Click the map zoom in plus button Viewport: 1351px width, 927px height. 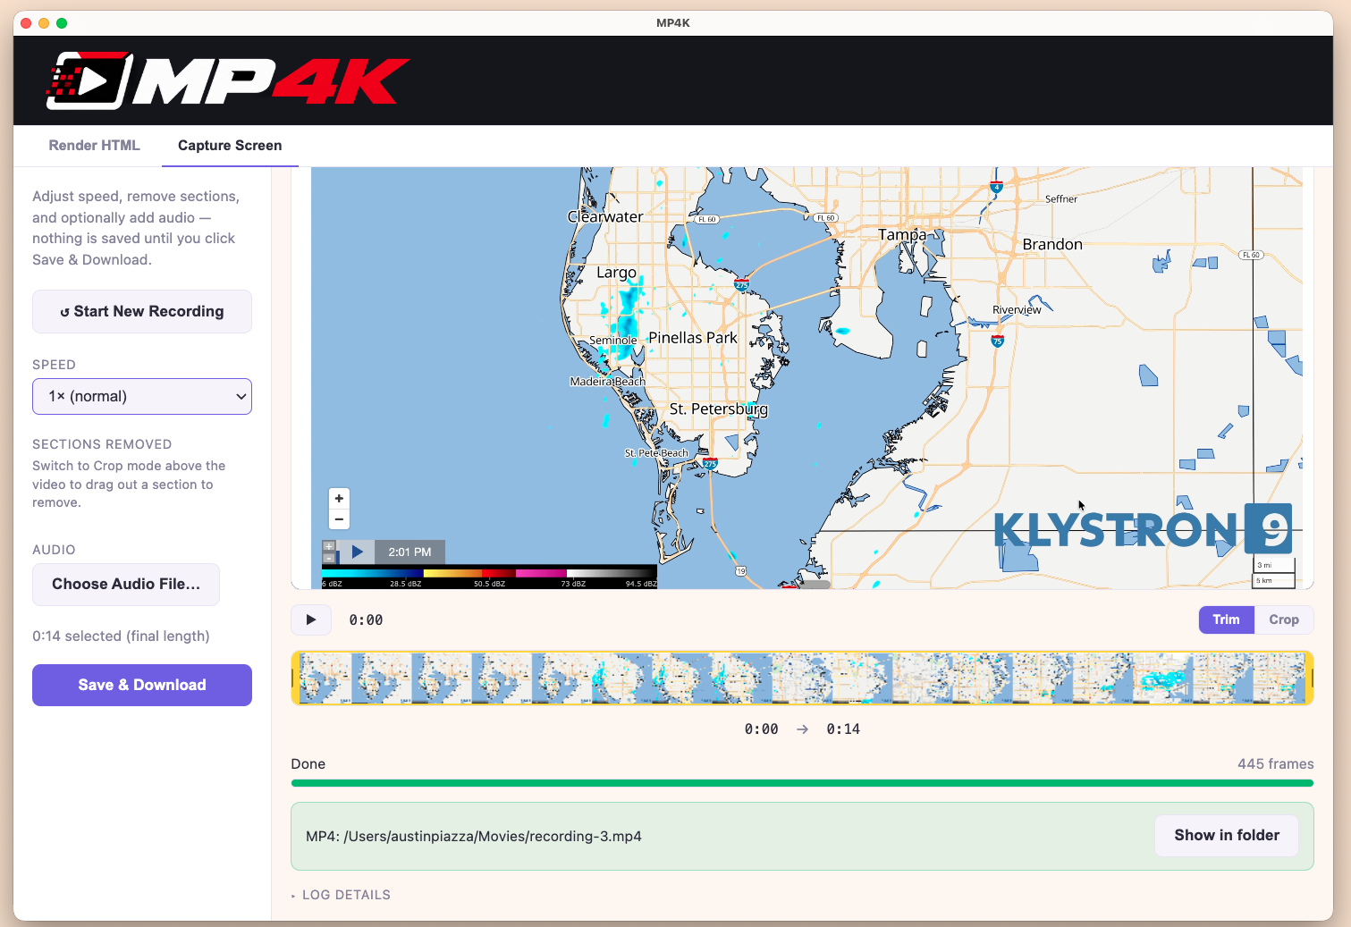pos(339,499)
